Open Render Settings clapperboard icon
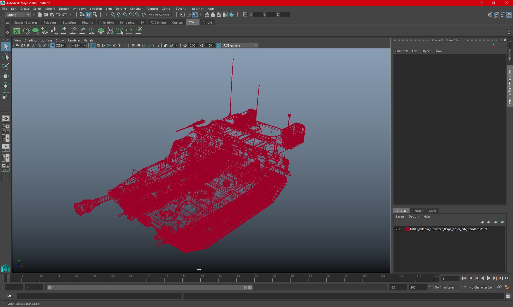 coord(225,14)
